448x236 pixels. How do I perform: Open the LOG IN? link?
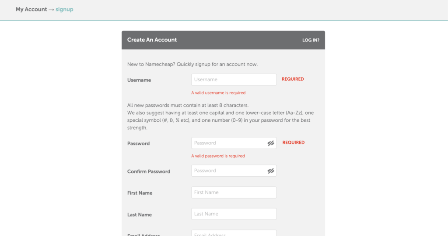(311, 40)
